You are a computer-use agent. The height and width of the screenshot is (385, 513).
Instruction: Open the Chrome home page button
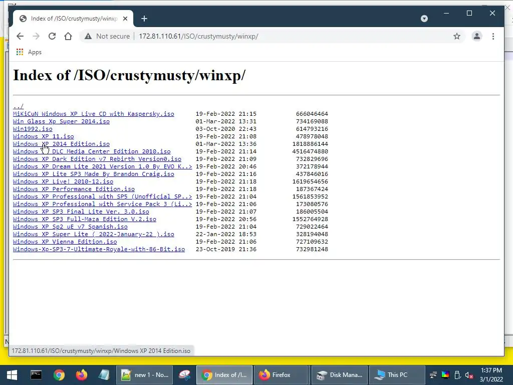(x=68, y=36)
